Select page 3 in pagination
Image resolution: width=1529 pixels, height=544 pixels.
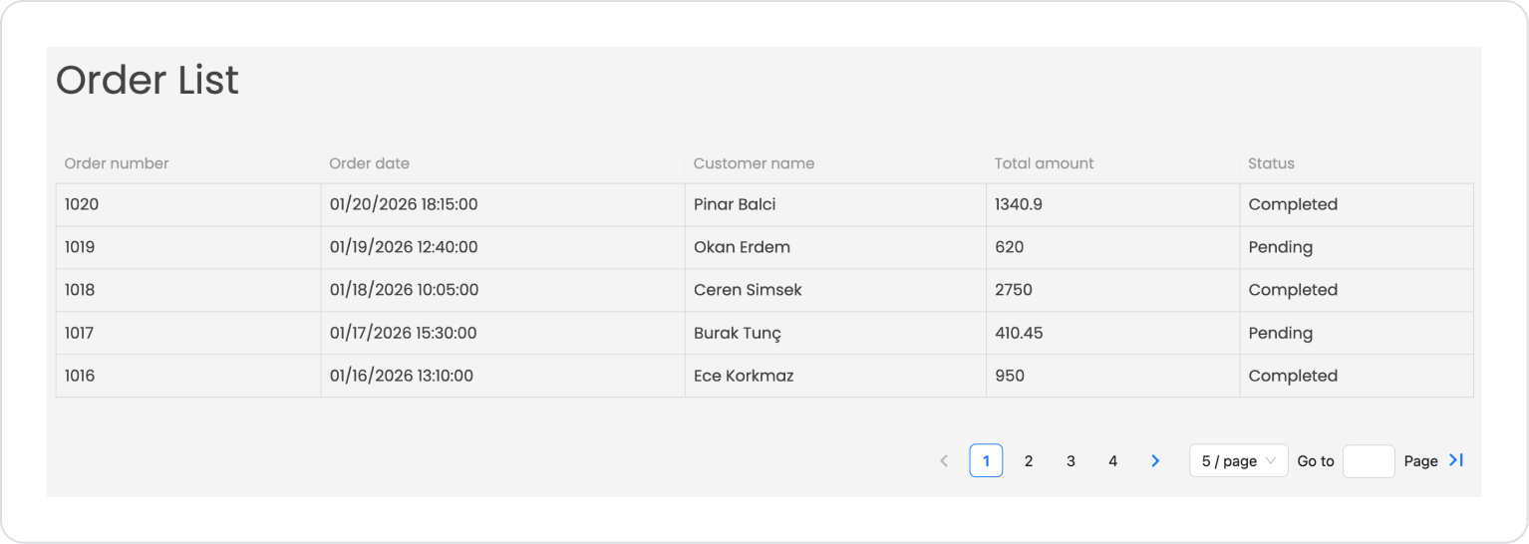(x=1070, y=461)
